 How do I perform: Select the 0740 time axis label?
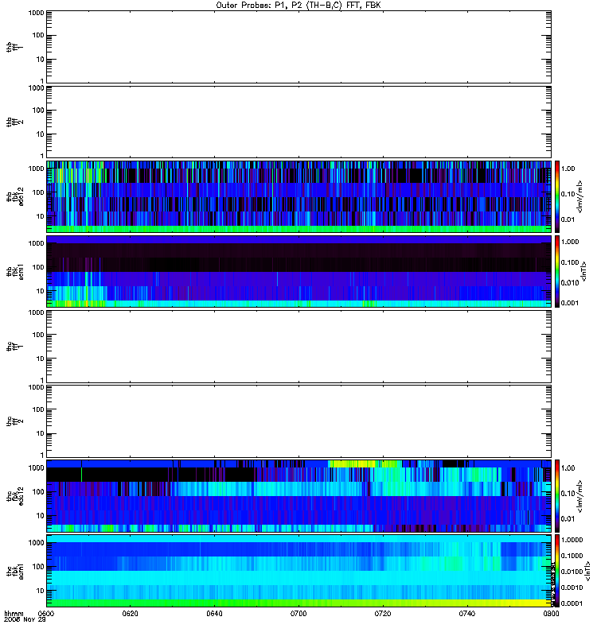pyautogui.click(x=467, y=614)
